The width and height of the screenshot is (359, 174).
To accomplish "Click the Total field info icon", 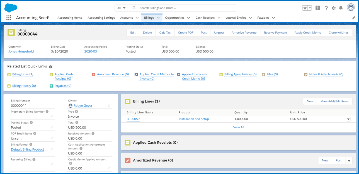I will [77, 122].
